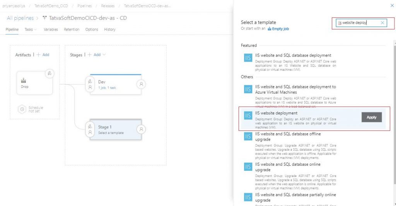Apply the IIS website deployment template
Viewport: 396px width, 206px height.
[372, 117]
